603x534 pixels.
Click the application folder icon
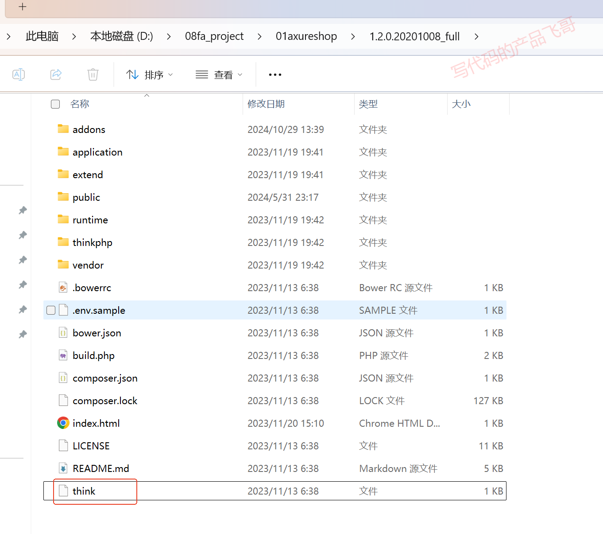63,152
